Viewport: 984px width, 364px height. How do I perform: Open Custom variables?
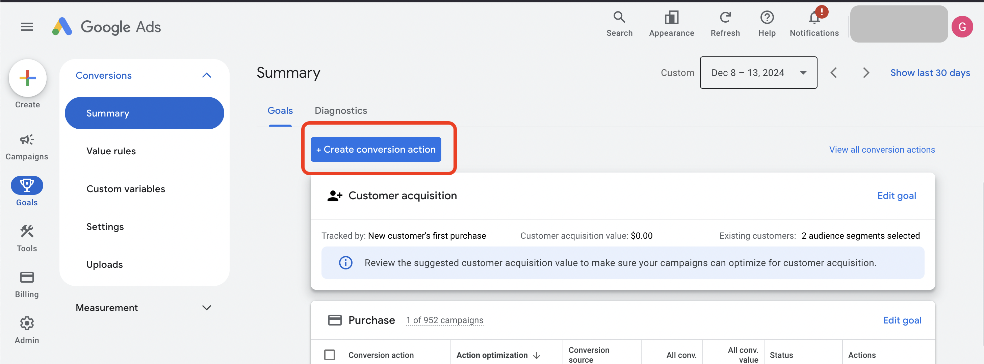pyautogui.click(x=126, y=189)
